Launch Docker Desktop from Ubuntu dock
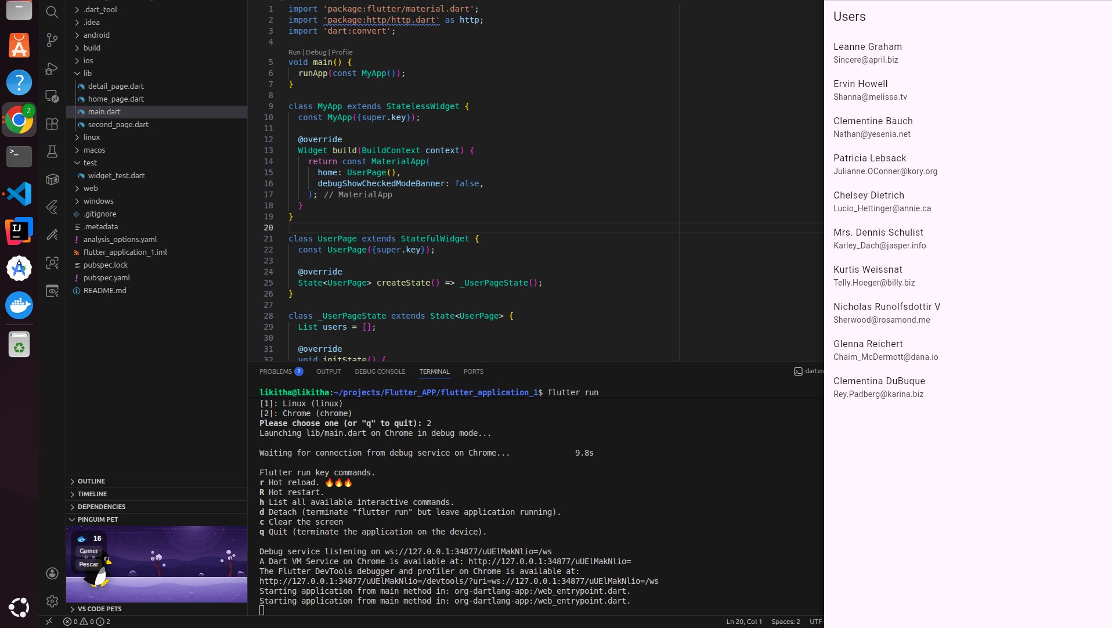The width and height of the screenshot is (1112, 628). 19,305
